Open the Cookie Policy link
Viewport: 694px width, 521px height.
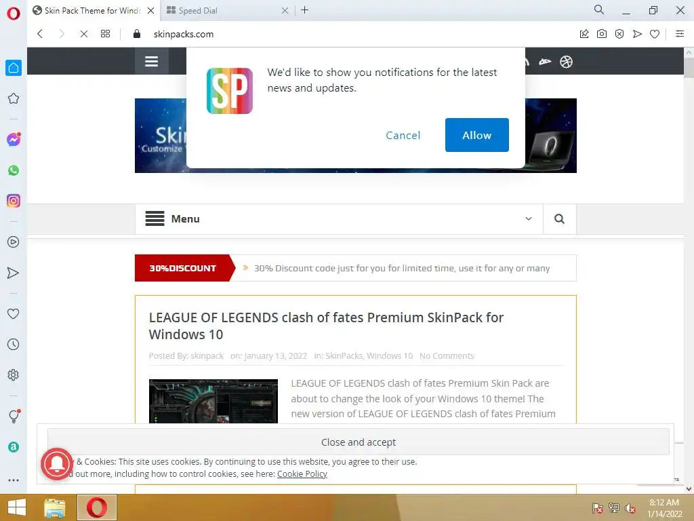click(302, 474)
